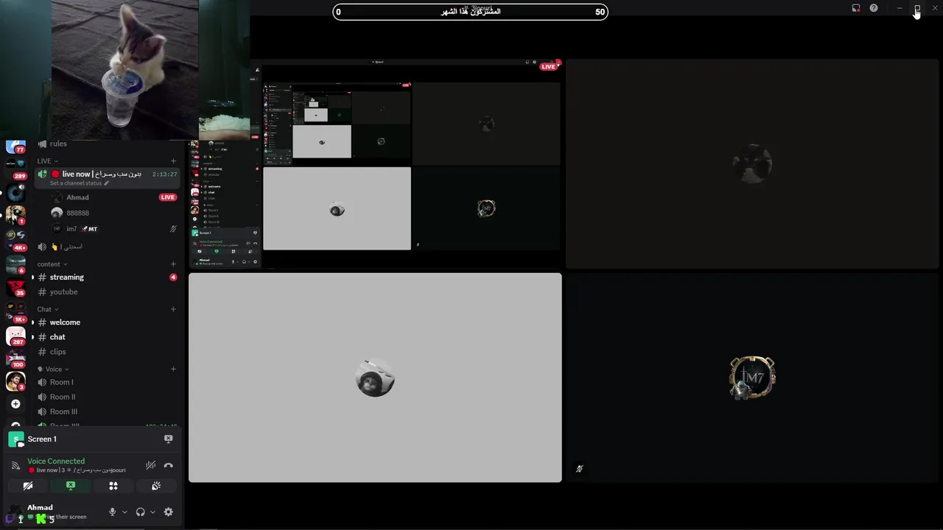Disconnect from voice with hang-up icon
Screen dimensions: 943x530
[169, 465]
